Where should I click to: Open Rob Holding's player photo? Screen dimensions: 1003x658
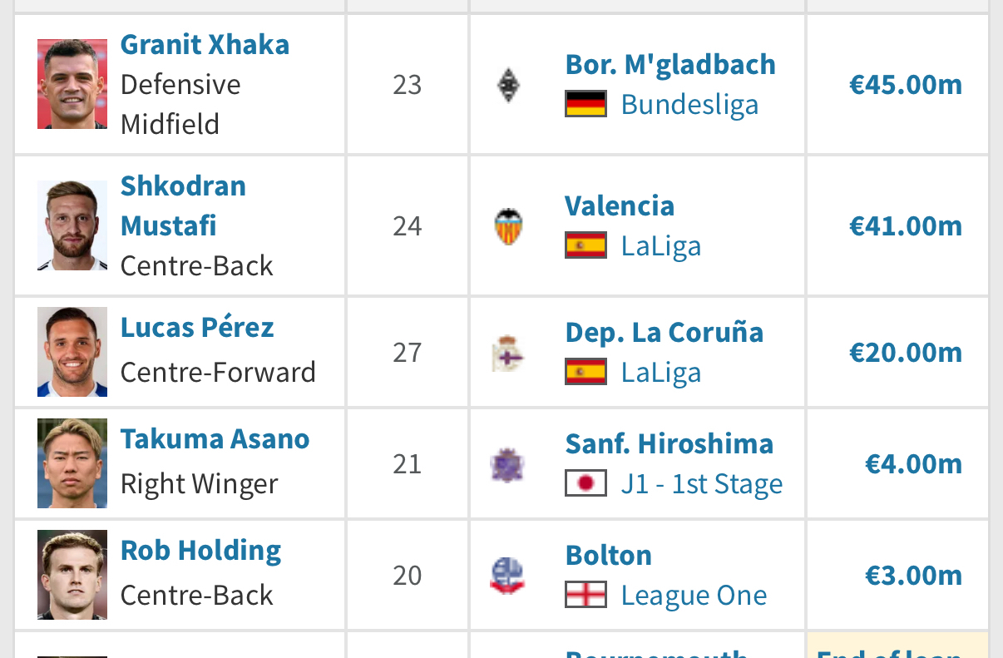click(x=72, y=575)
